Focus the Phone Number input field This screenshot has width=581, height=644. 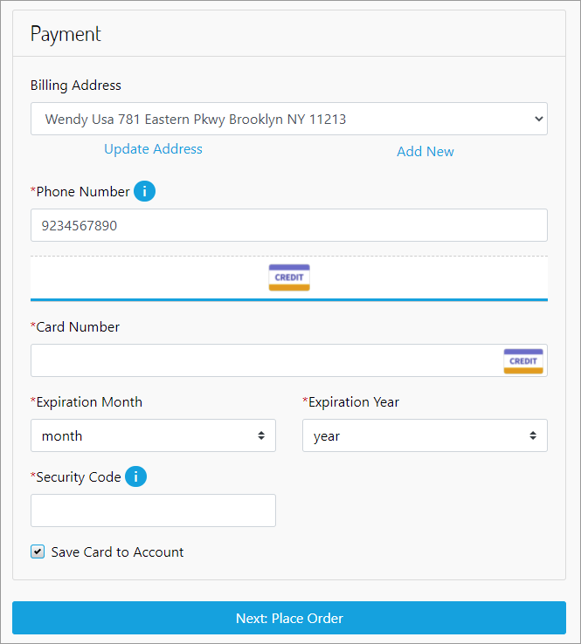[288, 225]
